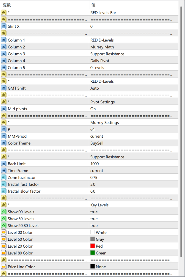Edit the P value 64
This screenshot has width=185, height=277.
click(x=93, y=129)
